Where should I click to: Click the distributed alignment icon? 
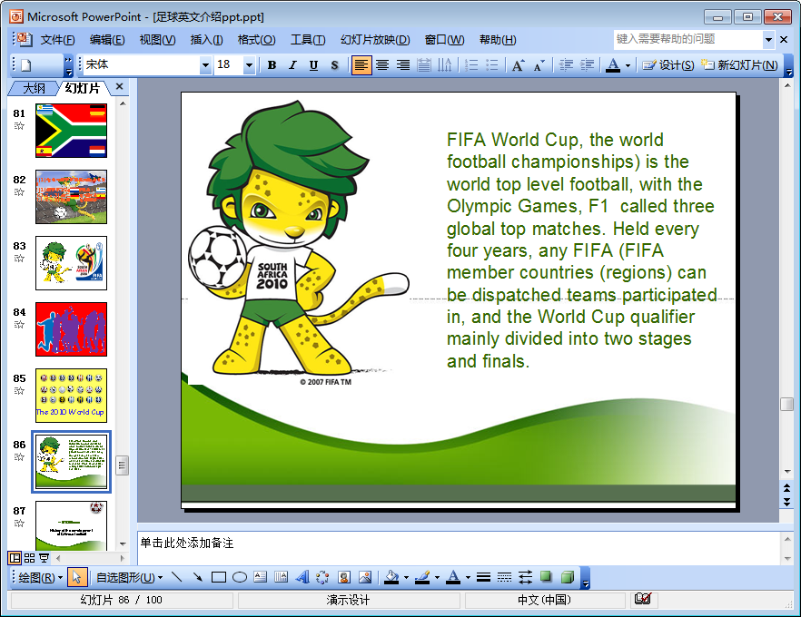coord(423,64)
